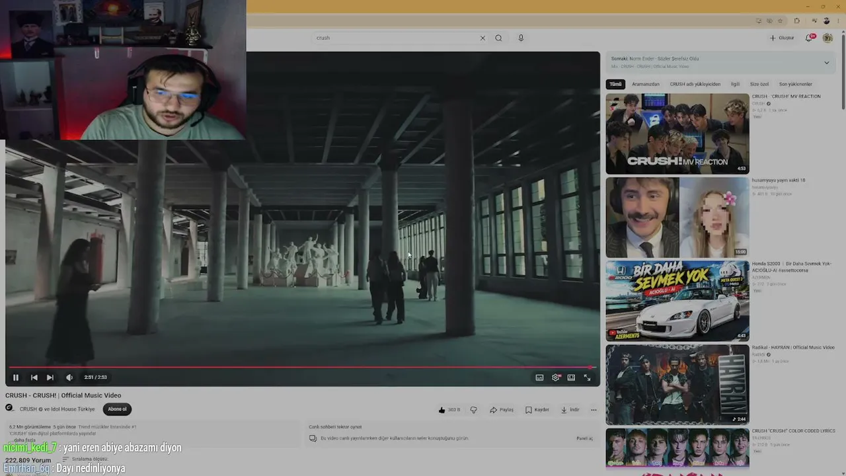Select the 'Son yüklenenler' filter chip

796,84
